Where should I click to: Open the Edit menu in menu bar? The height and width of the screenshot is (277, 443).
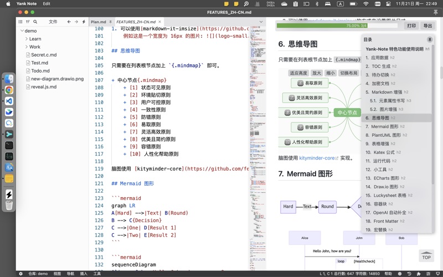tap(47, 3)
